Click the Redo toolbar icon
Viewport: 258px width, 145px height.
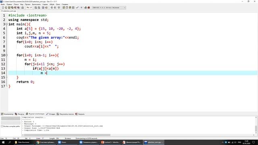(x=31, y=8)
